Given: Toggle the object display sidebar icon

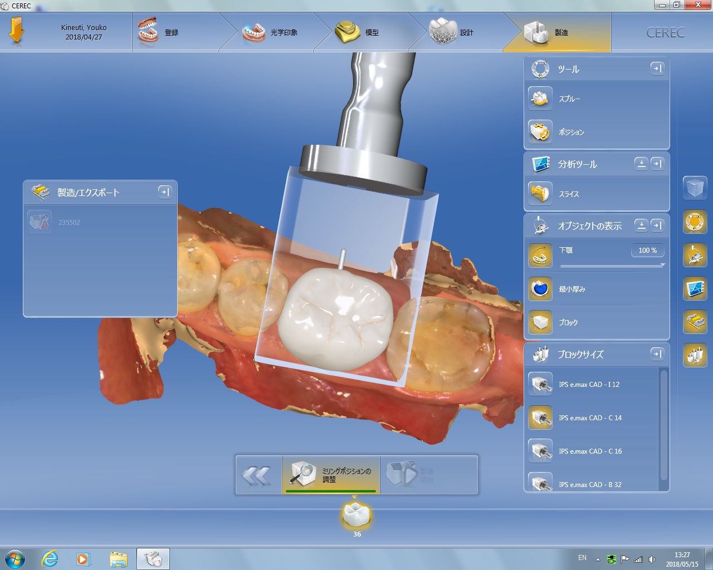Looking at the screenshot, I should point(695,255).
